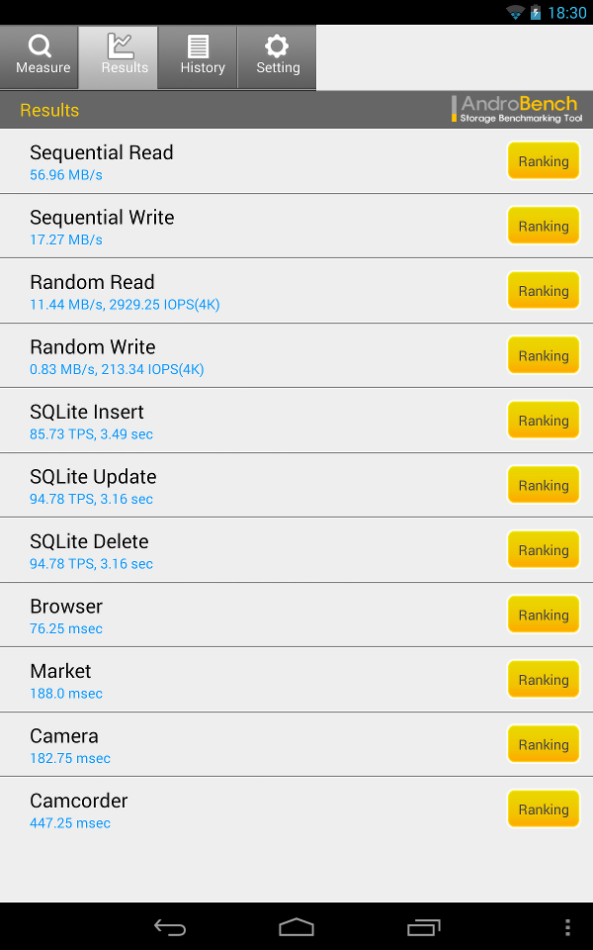Open ranking for SQLite Insert
The height and width of the screenshot is (950, 593).
pyautogui.click(x=543, y=421)
